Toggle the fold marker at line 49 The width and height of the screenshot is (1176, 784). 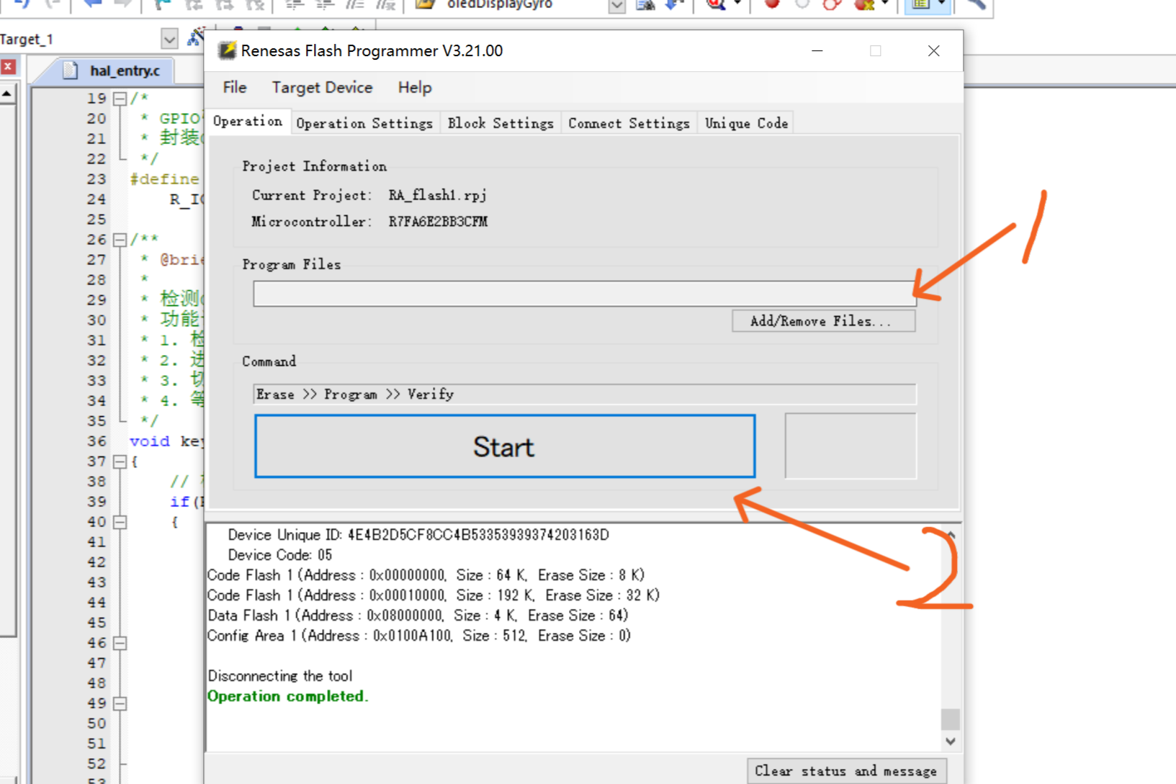click(120, 703)
